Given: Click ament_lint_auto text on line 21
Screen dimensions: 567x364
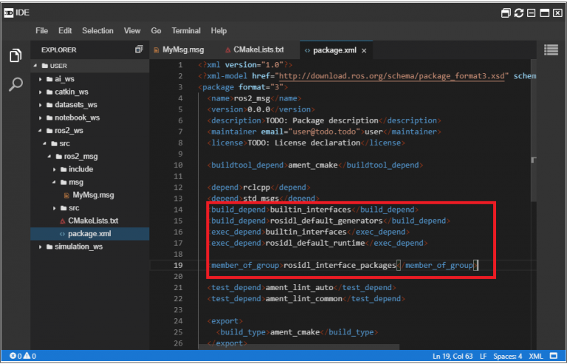Looking at the screenshot, I should (300, 288).
